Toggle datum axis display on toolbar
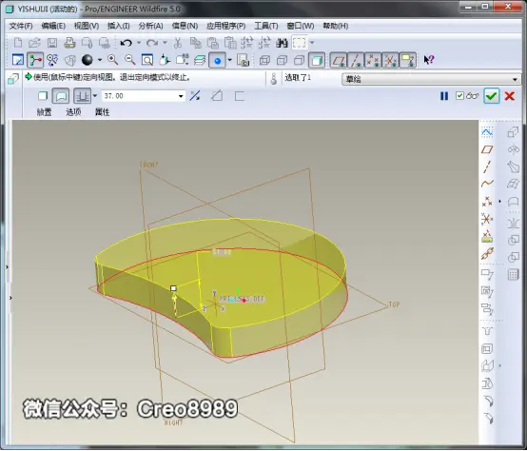 [x=356, y=61]
